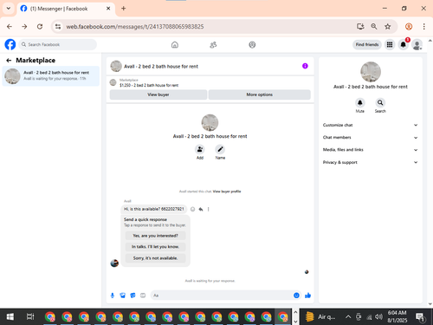The height and width of the screenshot is (325, 433).
Task: Open the account profile avatar menu
Action: pos(417,44)
